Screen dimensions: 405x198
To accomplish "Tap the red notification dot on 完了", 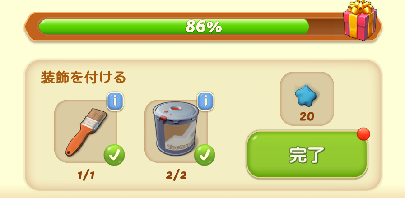I will pyautogui.click(x=363, y=134).
